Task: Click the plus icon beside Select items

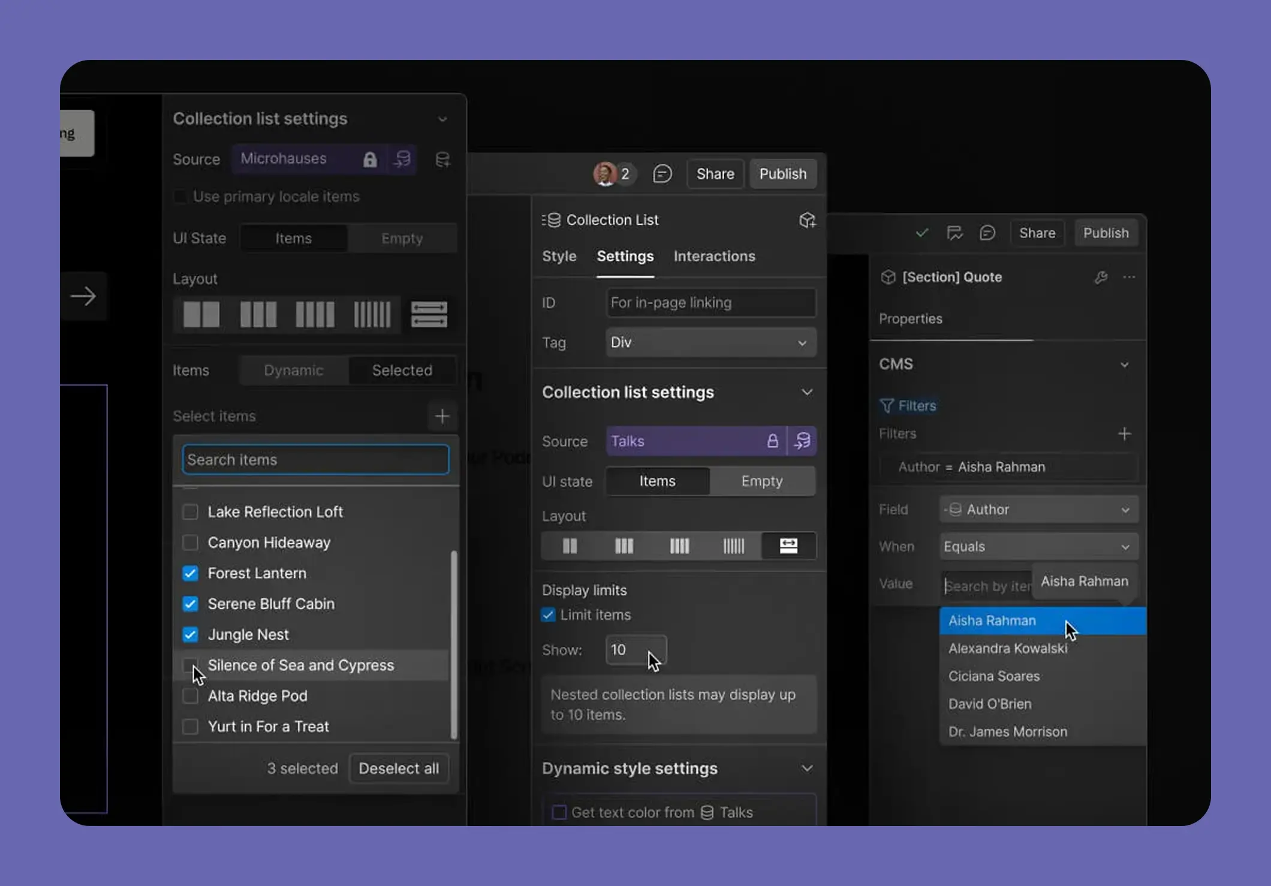Action: [442, 416]
